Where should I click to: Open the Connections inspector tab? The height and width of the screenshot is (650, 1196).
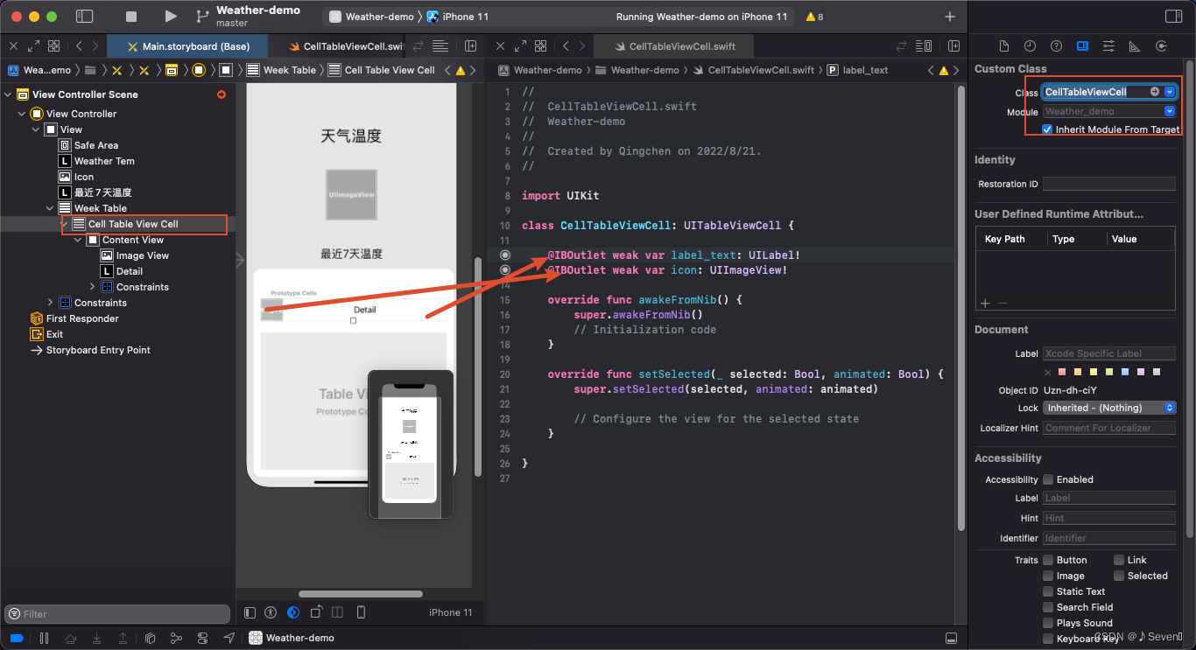1162,45
